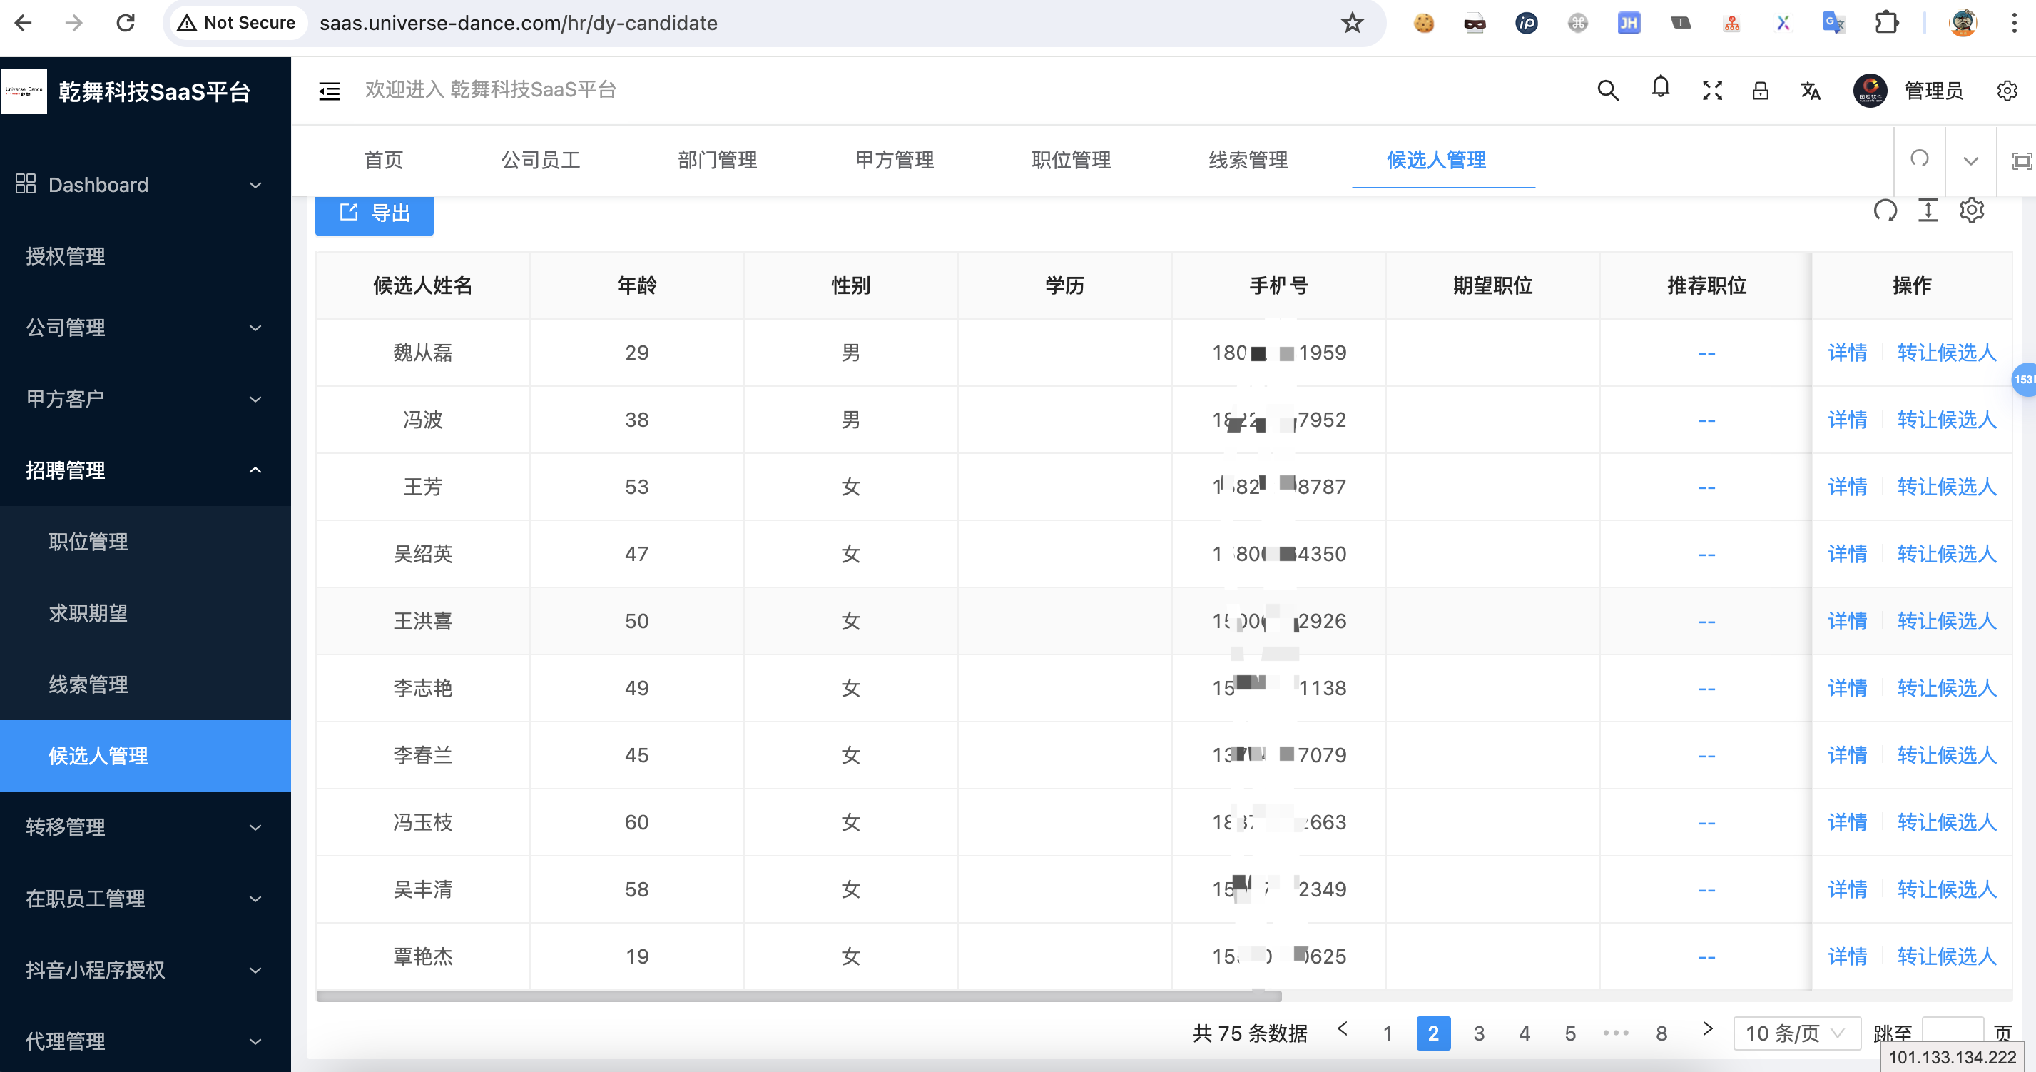Click the 导出 export button
The image size is (2036, 1072).
375,213
